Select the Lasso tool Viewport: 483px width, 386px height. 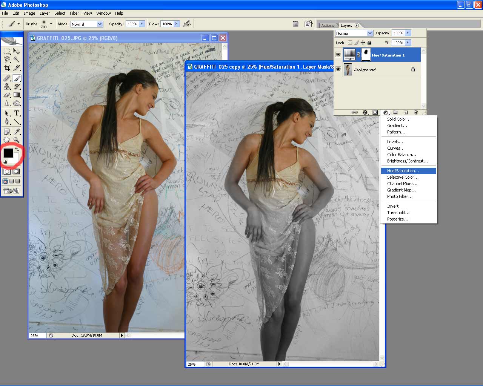7,59
